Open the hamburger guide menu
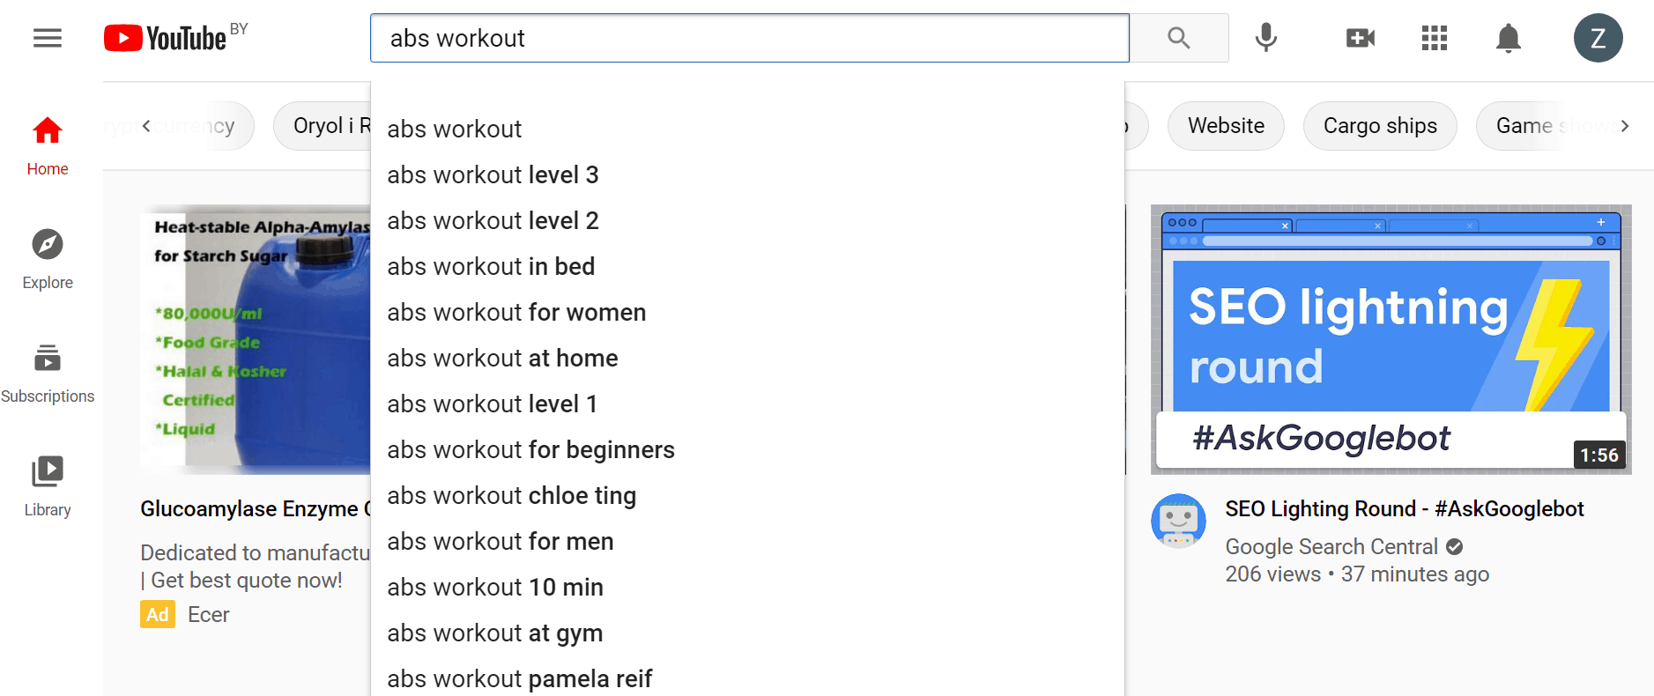The image size is (1654, 696). click(x=48, y=38)
